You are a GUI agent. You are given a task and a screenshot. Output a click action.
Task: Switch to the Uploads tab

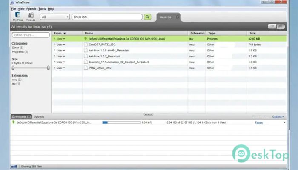[x=39, y=116]
